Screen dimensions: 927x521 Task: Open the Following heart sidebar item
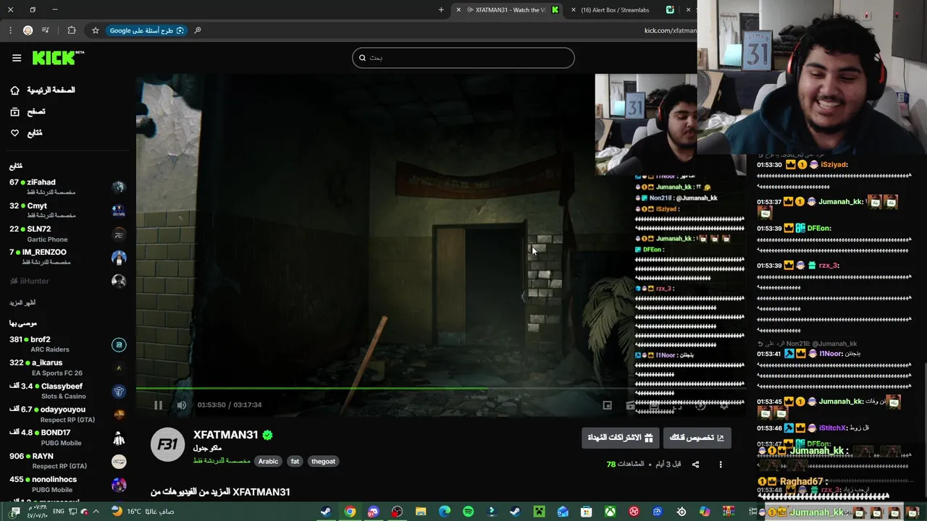pyautogui.click(x=26, y=133)
